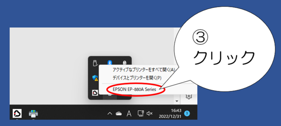Click the OneDrive cloud tray icon

click(119, 114)
